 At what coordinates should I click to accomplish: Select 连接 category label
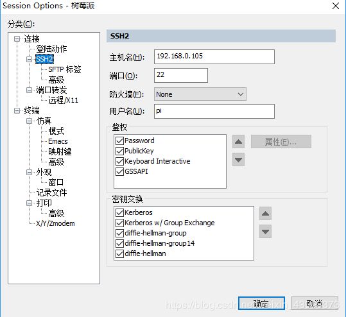(x=31, y=39)
